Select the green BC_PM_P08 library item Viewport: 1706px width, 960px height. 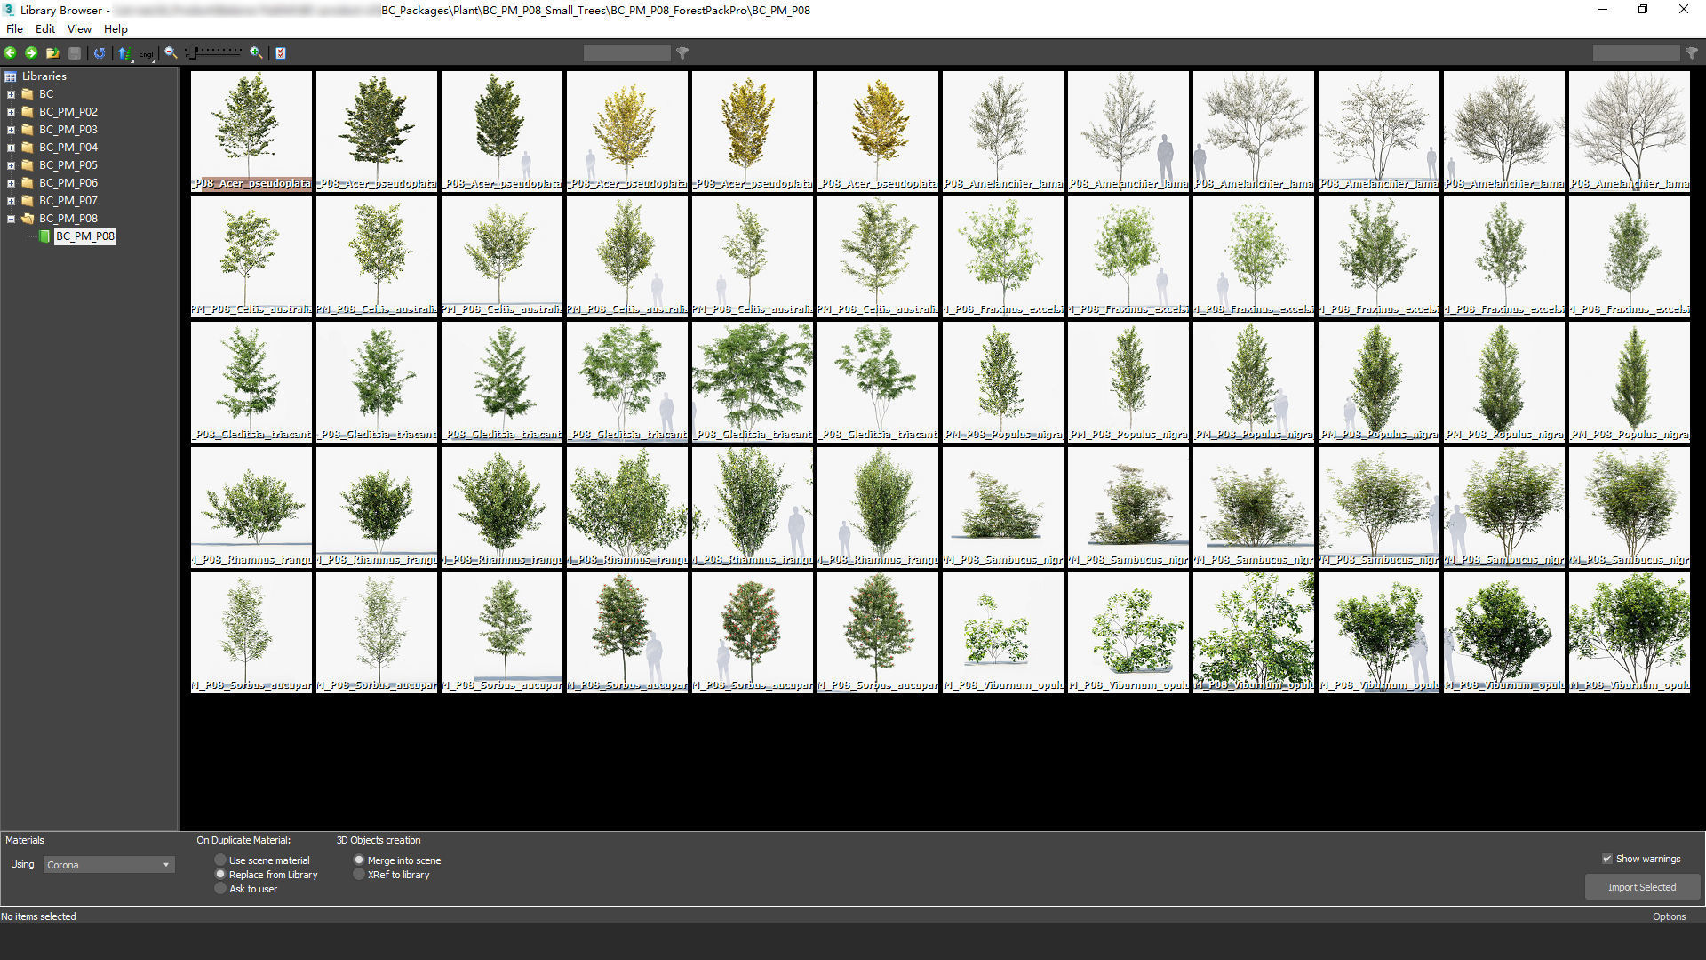tap(85, 236)
